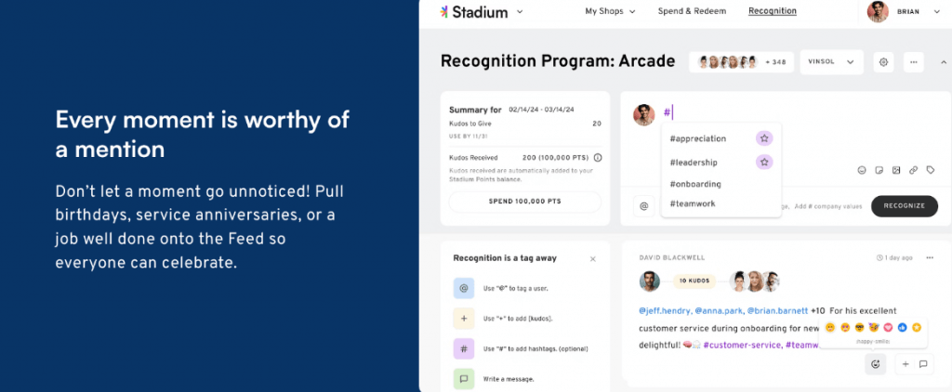Click the add reaction smiley button
952x392 pixels.
click(876, 364)
